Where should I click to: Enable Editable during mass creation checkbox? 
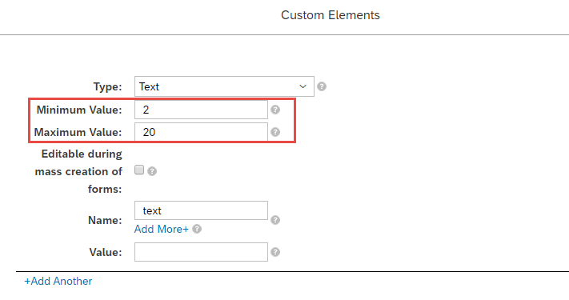coord(139,170)
